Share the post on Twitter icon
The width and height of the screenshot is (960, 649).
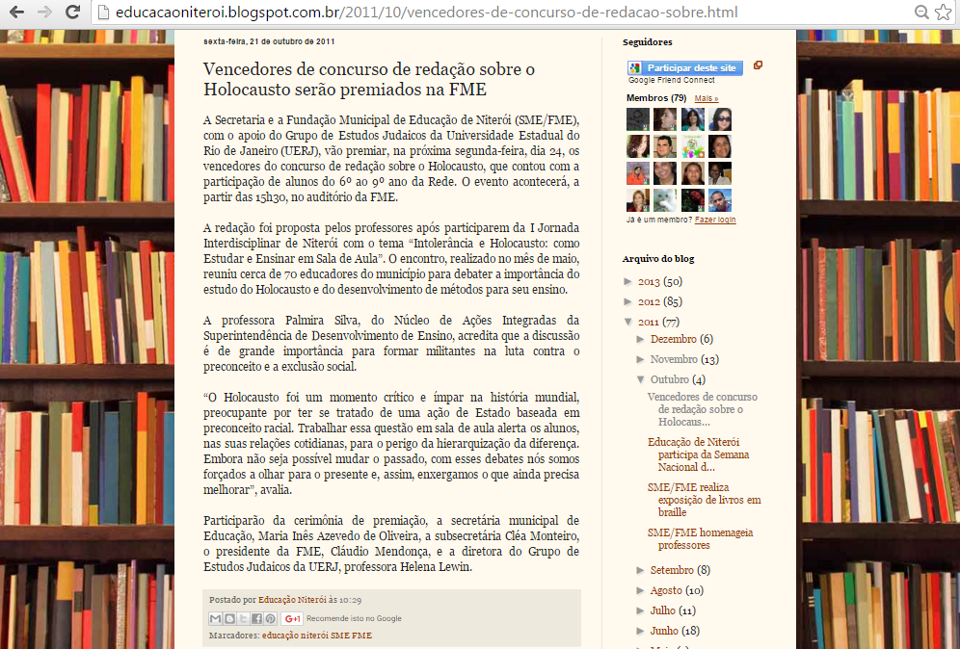coord(243,618)
